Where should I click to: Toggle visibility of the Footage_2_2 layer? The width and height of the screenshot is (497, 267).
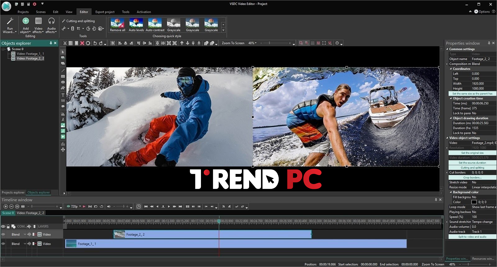click(x=3, y=234)
